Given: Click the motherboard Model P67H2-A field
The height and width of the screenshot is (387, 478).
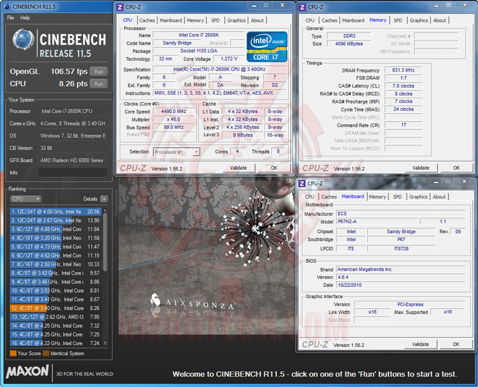Looking at the screenshot, I should coord(377,222).
